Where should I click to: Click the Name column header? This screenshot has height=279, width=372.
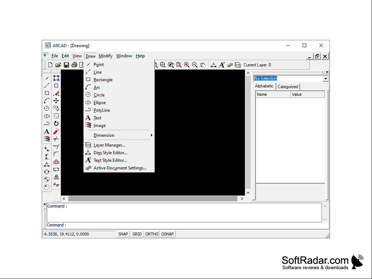pos(273,94)
